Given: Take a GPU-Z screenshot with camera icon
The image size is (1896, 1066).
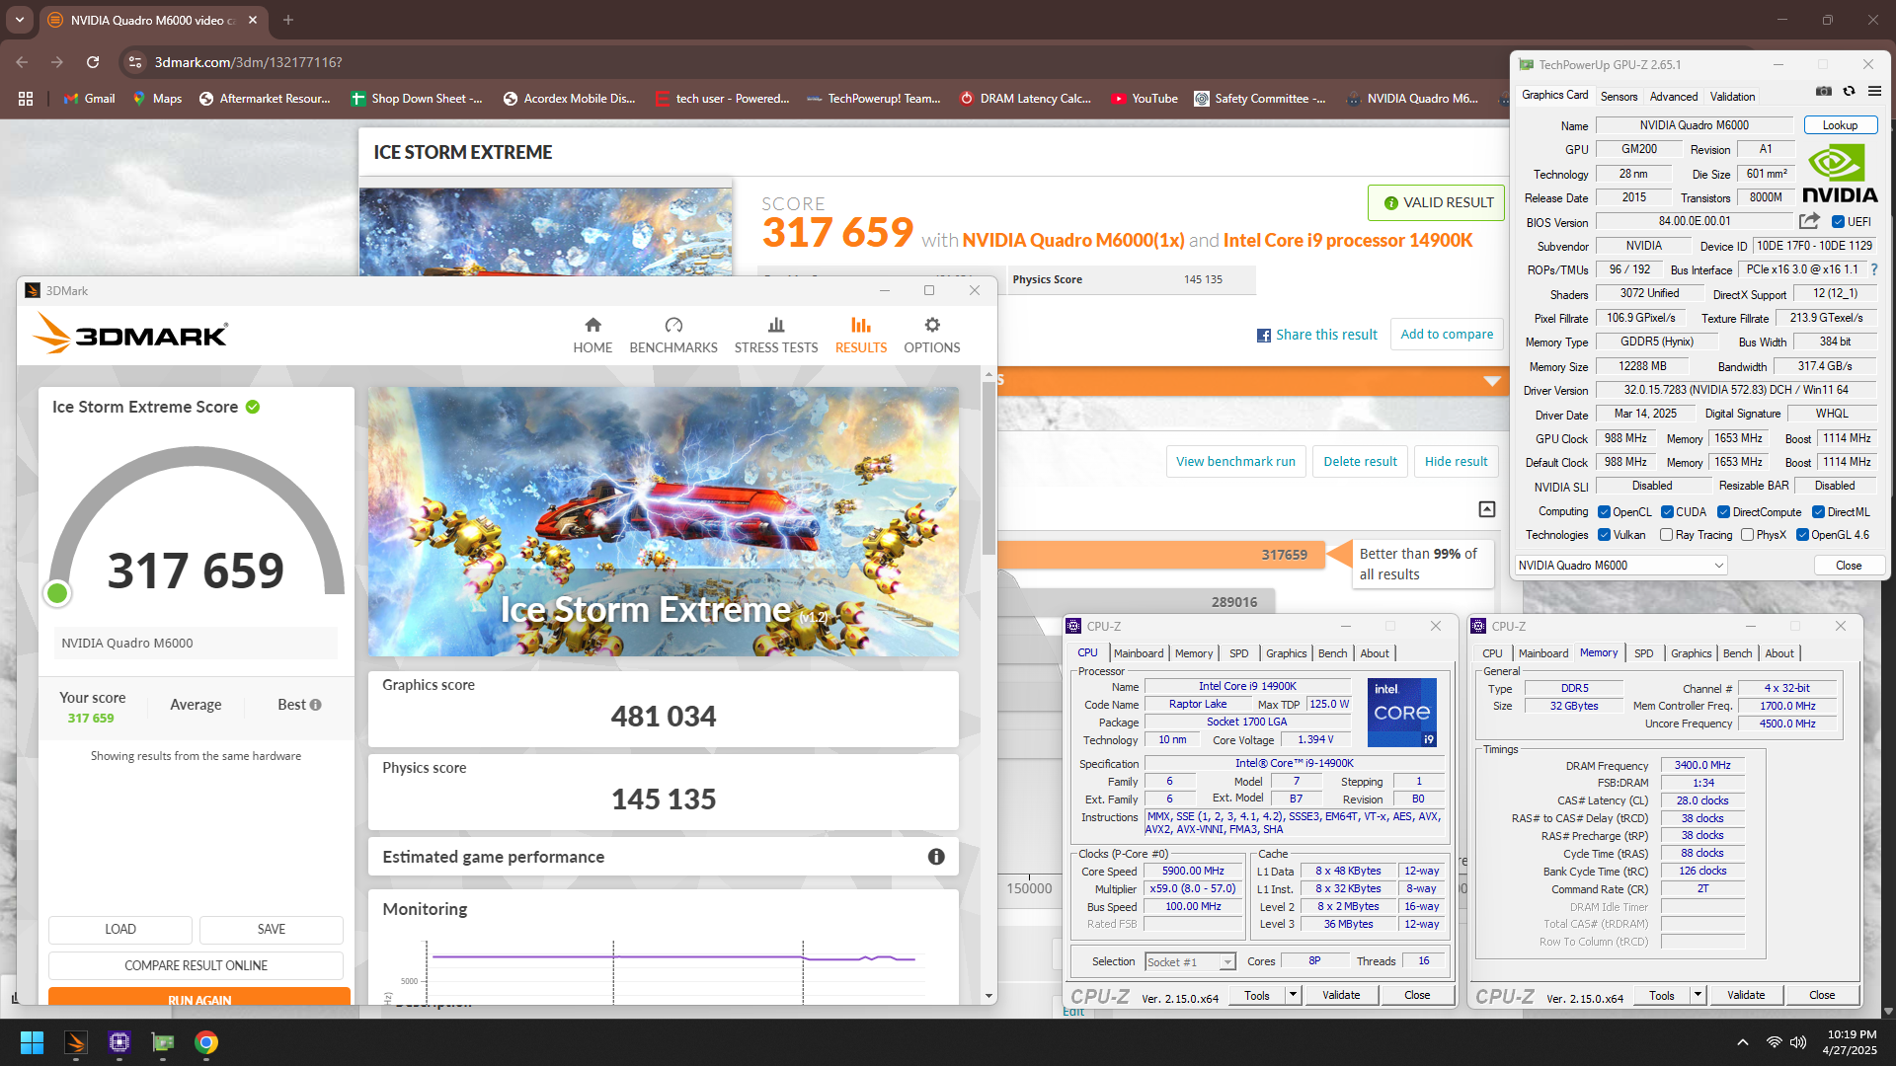Looking at the screenshot, I should (x=1824, y=91).
